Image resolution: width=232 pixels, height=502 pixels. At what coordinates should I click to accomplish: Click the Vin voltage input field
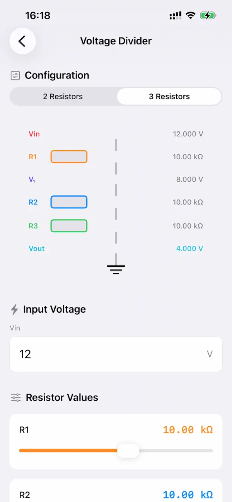click(x=116, y=354)
